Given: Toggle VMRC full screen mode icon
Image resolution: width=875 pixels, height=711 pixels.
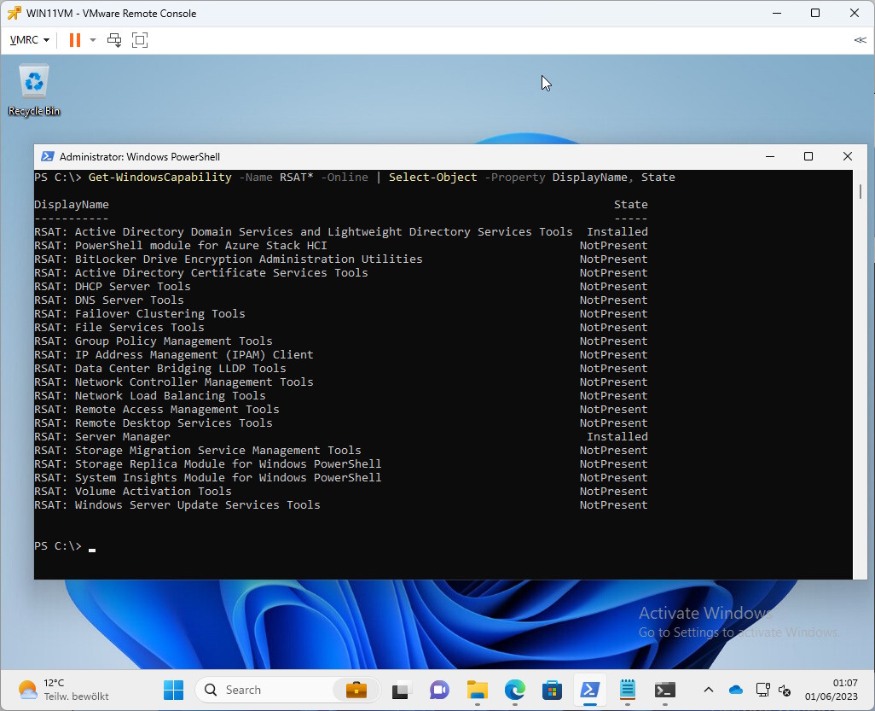Looking at the screenshot, I should pyautogui.click(x=140, y=40).
